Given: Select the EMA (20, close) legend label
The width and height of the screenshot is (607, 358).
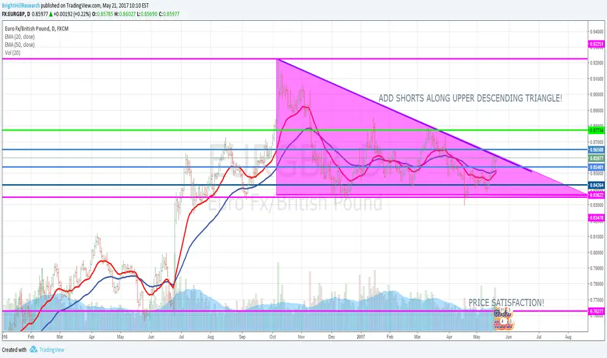Looking at the screenshot, I should tap(20, 36).
